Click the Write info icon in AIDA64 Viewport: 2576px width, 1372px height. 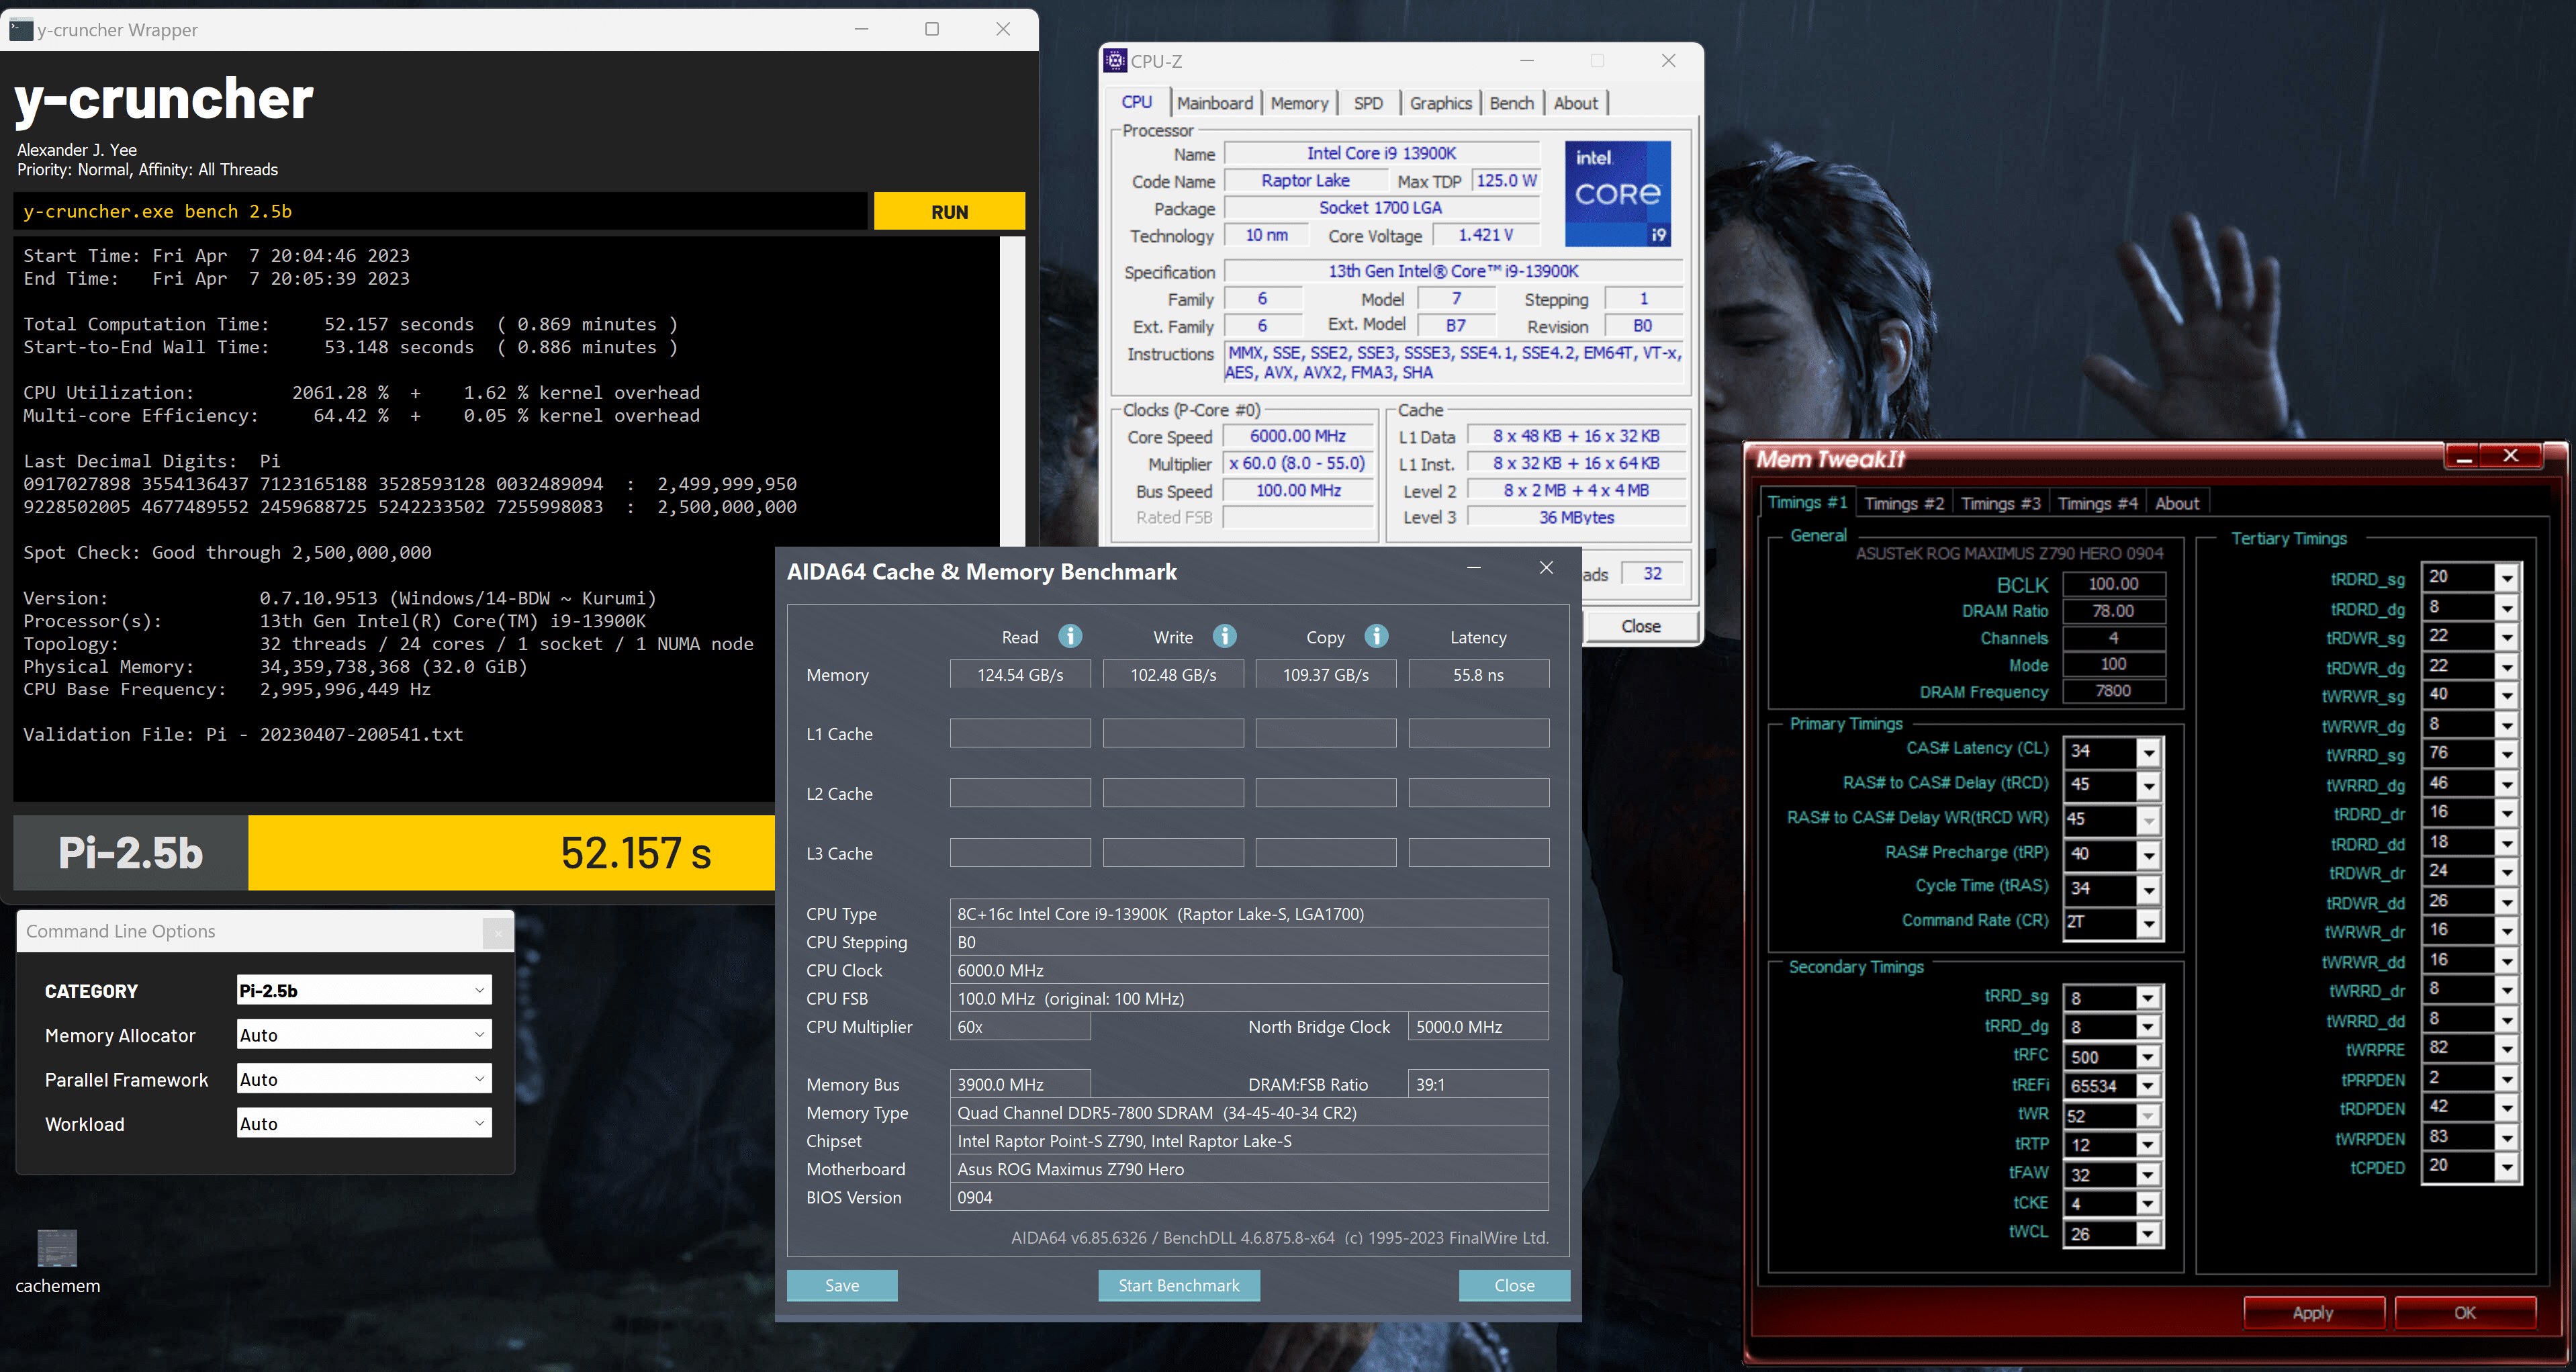[x=1224, y=636]
